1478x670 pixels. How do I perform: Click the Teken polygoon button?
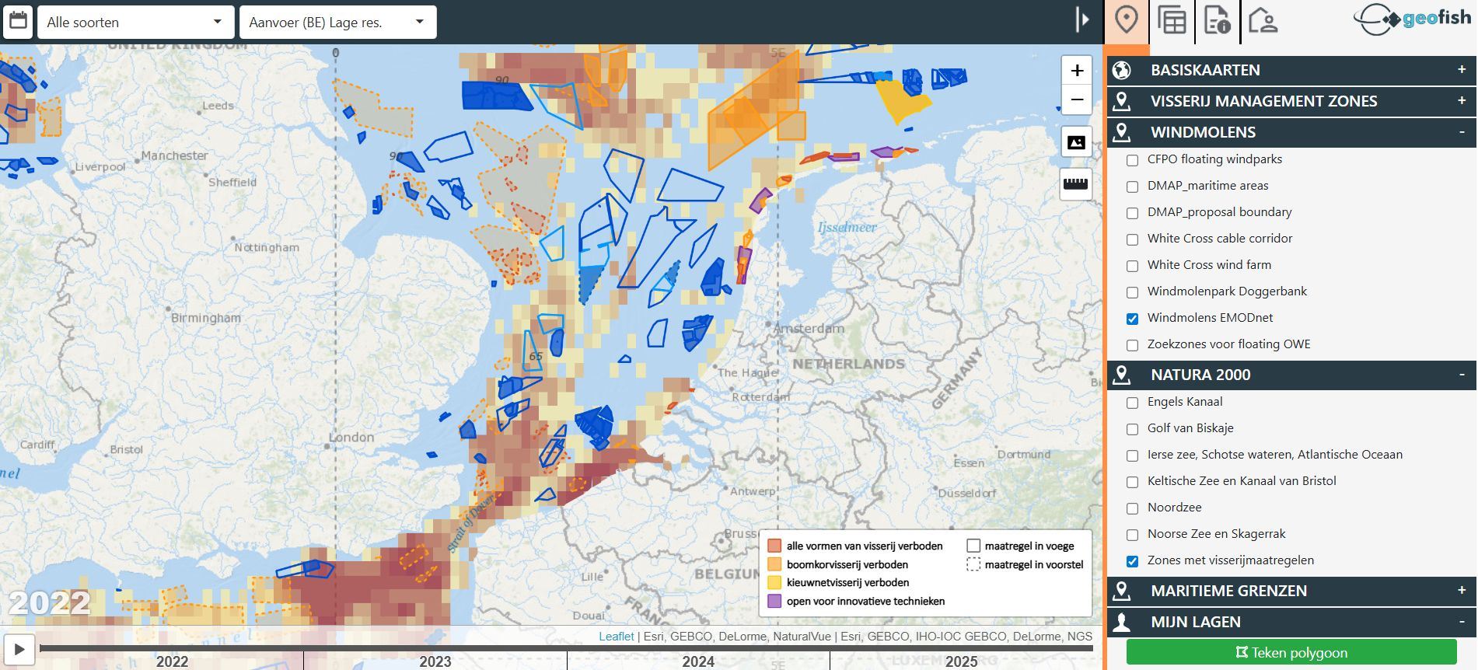click(x=1291, y=652)
